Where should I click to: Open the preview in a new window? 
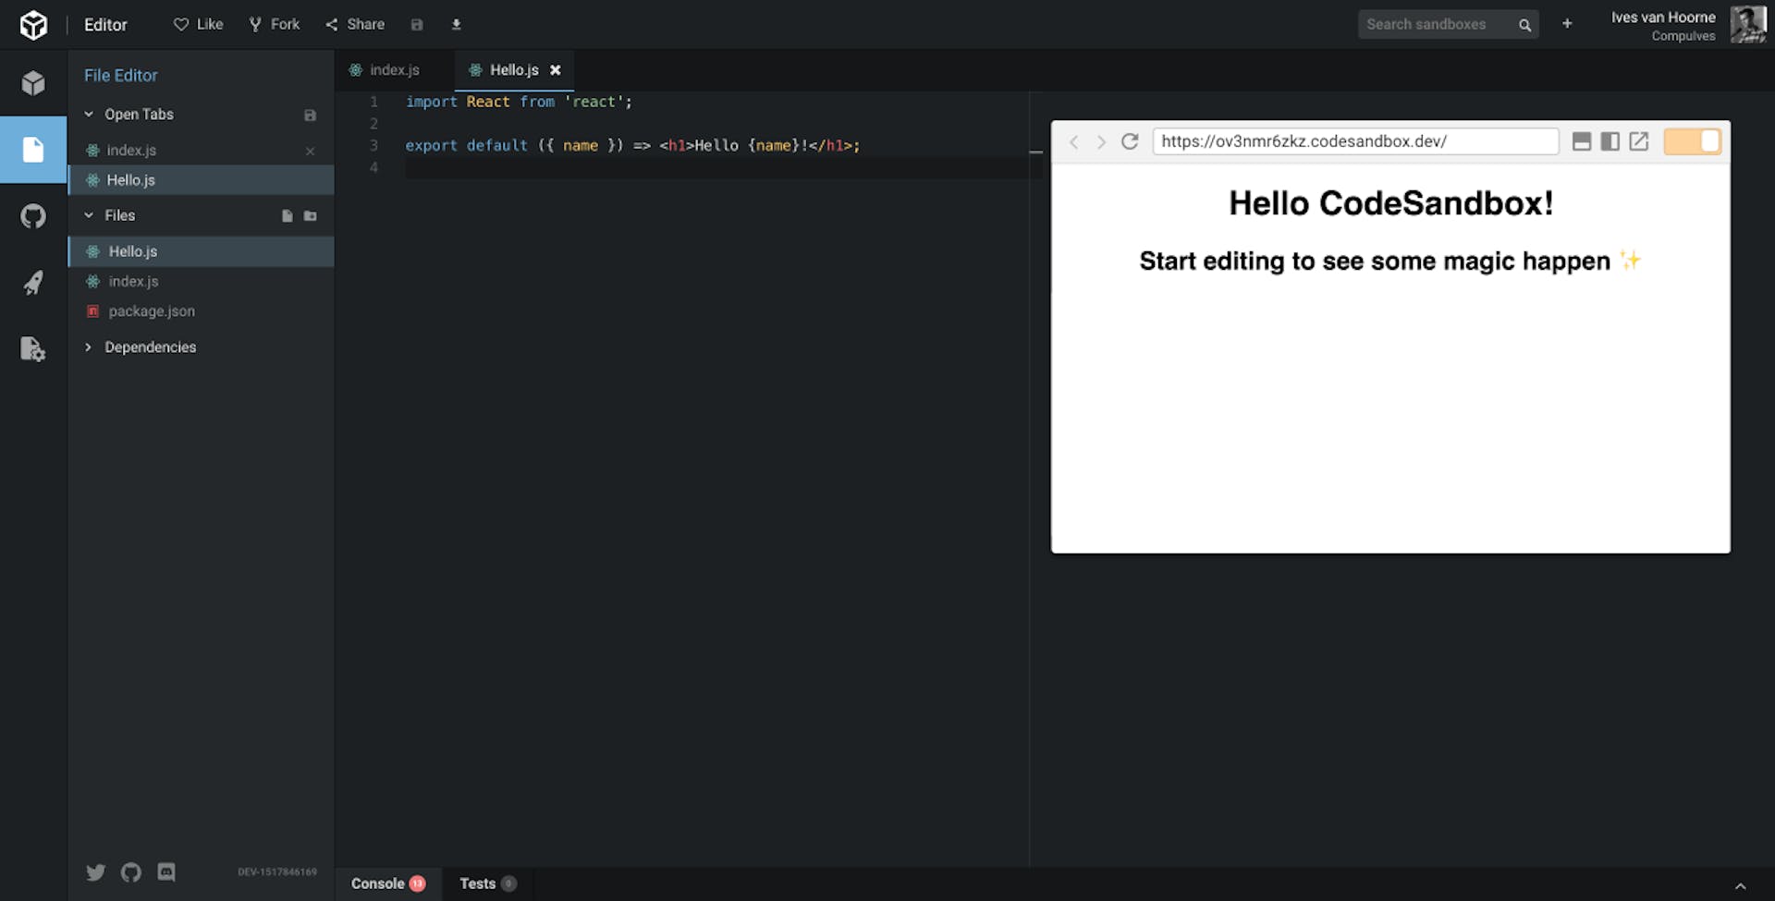(1639, 141)
